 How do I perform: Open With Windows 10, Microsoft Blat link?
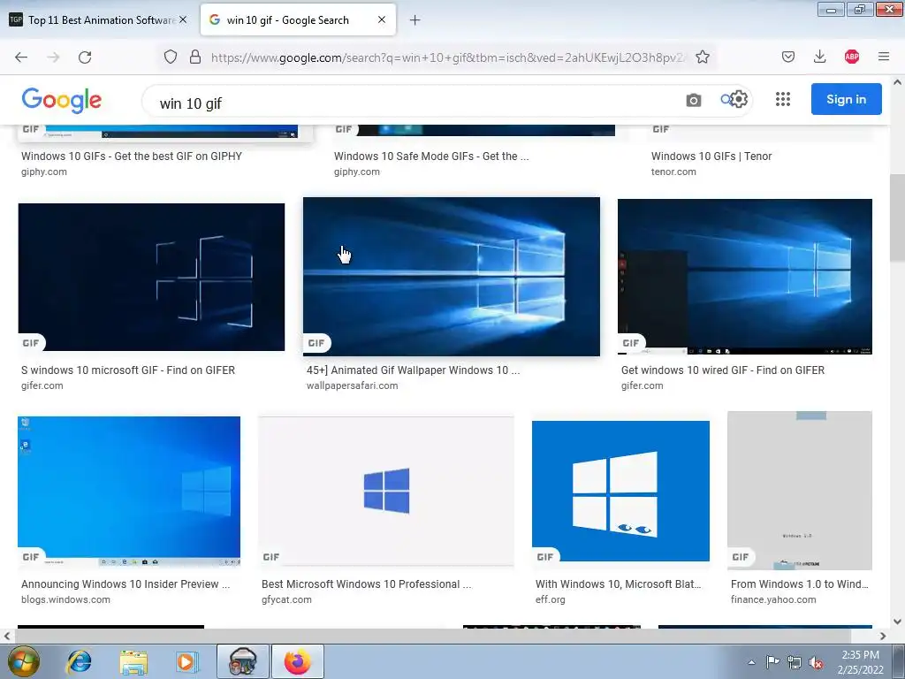click(618, 584)
